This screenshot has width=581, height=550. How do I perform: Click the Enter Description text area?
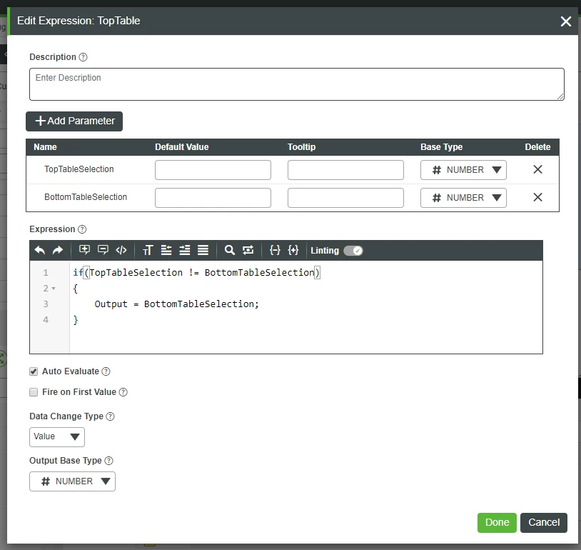(x=297, y=84)
